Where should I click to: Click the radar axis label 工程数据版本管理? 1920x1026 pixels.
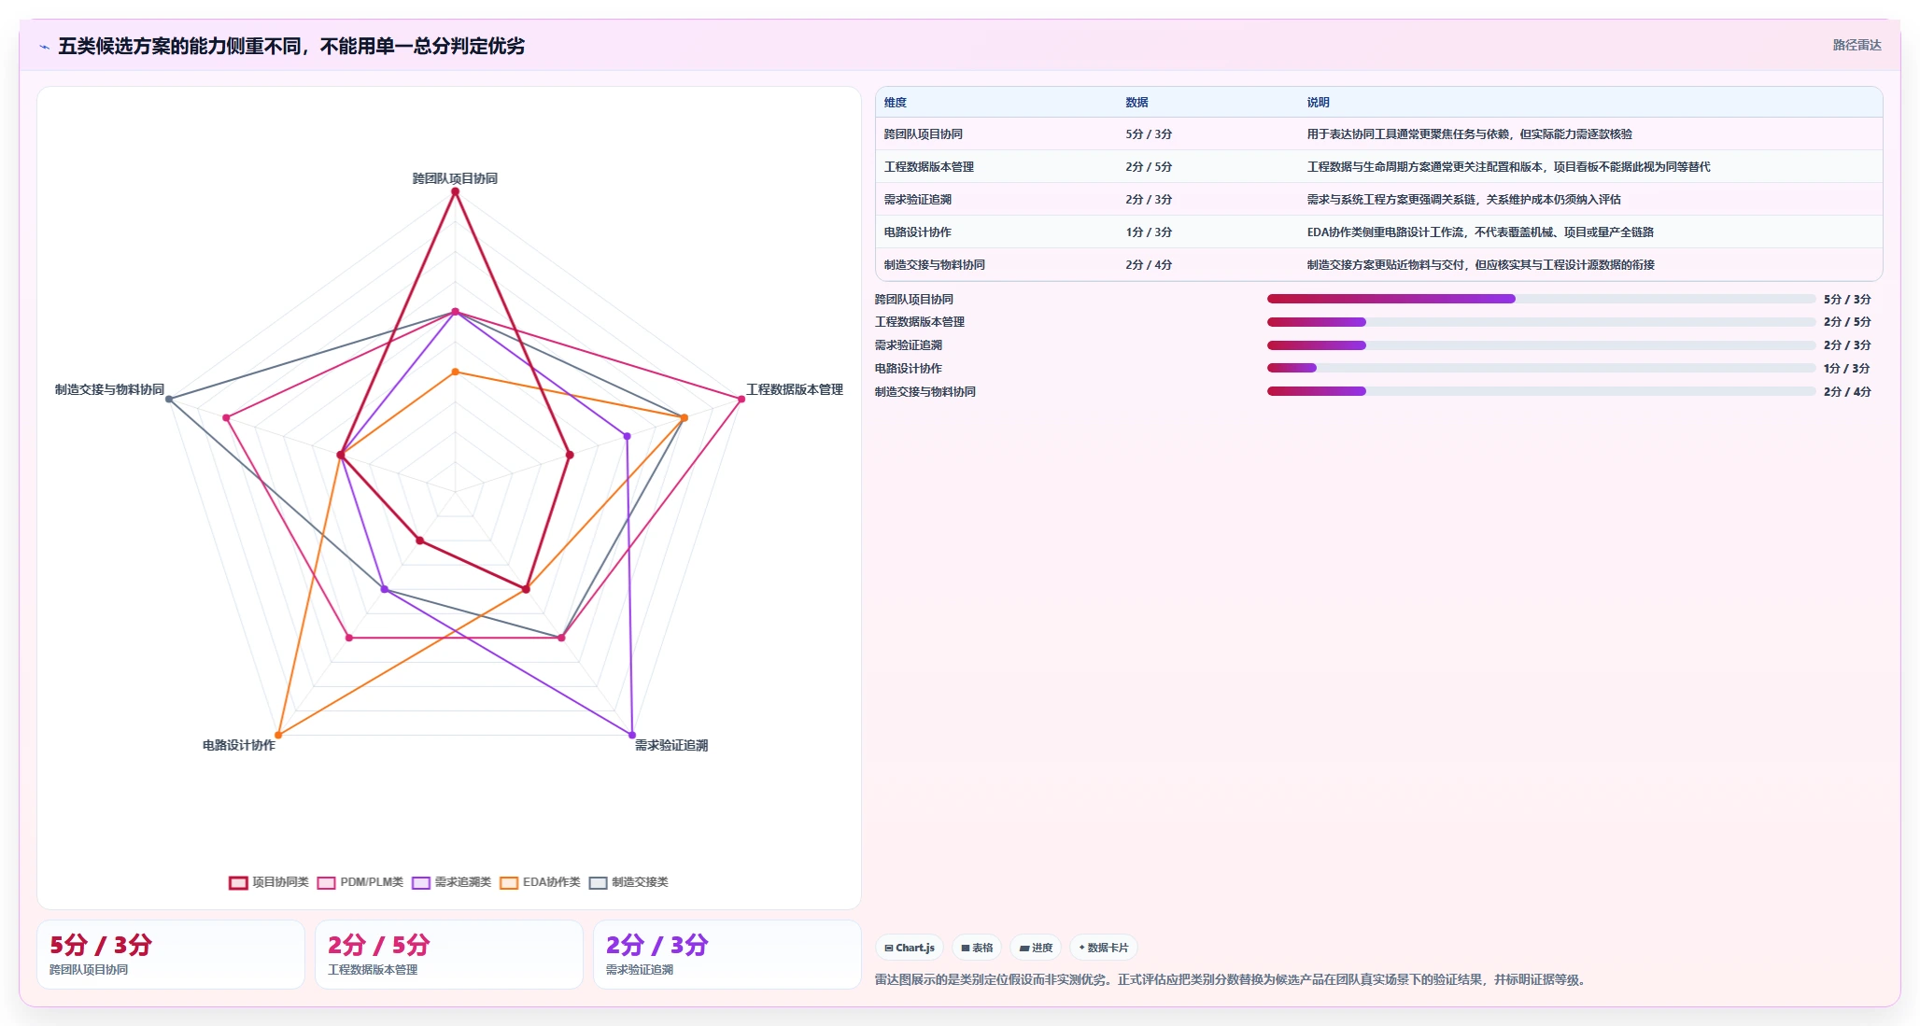pyautogui.click(x=795, y=389)
